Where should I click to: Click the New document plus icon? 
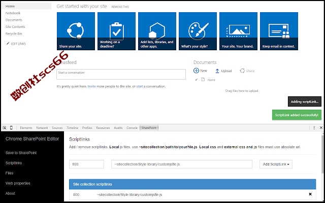[196, 71]
